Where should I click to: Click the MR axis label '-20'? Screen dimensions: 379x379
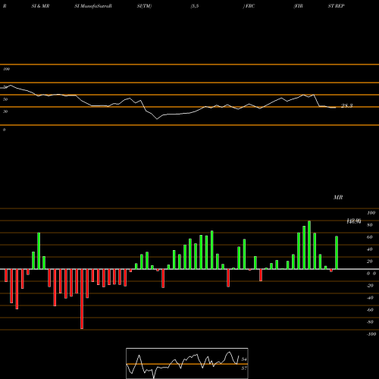[x=370, y=286]
